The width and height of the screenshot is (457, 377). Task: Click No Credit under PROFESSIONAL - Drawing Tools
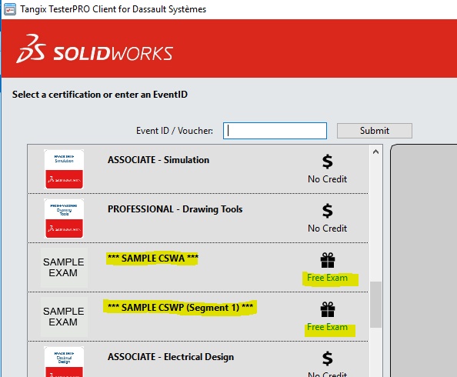[327, 229]
